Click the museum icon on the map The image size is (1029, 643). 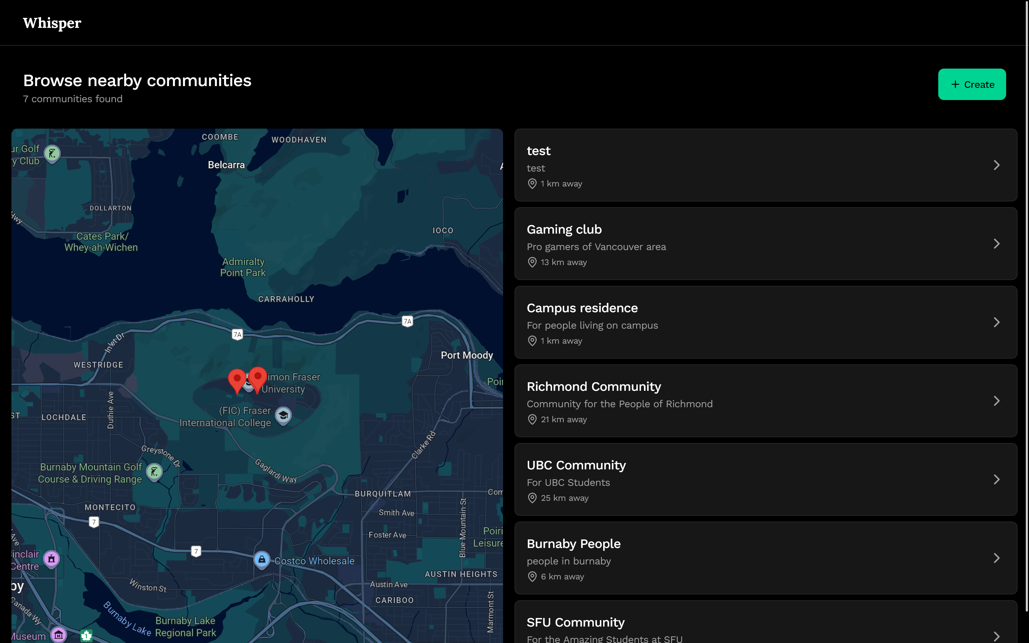(59, 635)
